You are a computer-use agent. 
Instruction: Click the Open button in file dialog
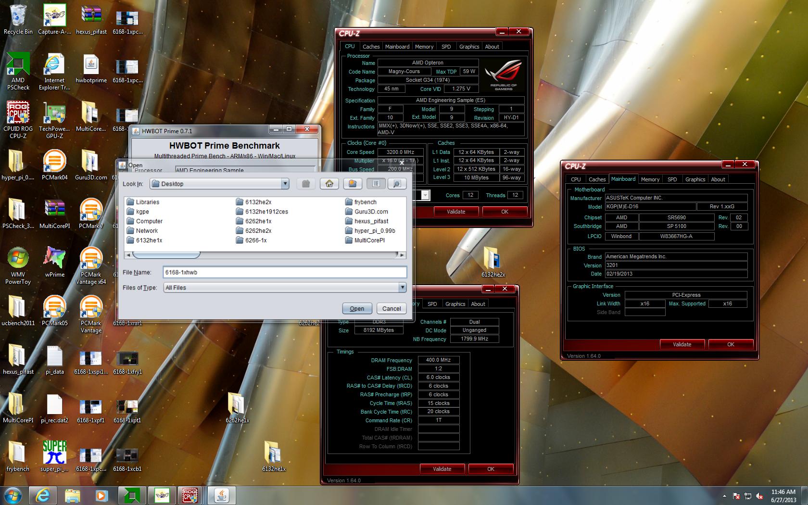point(357,308)
